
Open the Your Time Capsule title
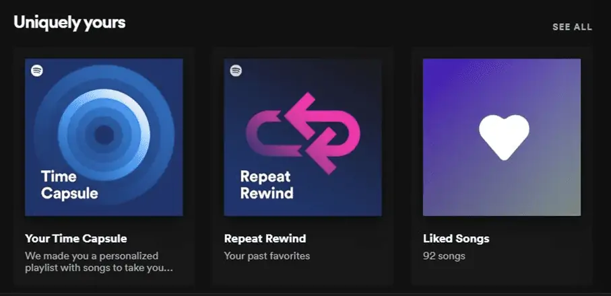pyautogui.click(x=75, y=239)
